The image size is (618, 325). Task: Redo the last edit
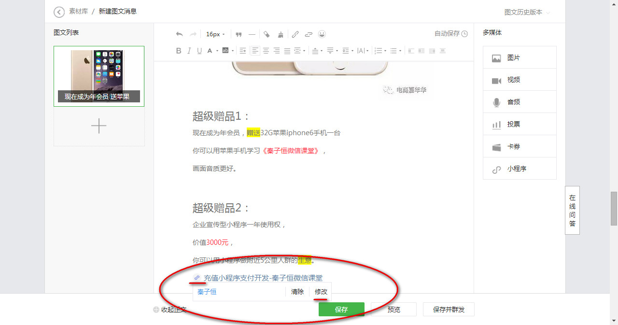click(x=193, y=34)
